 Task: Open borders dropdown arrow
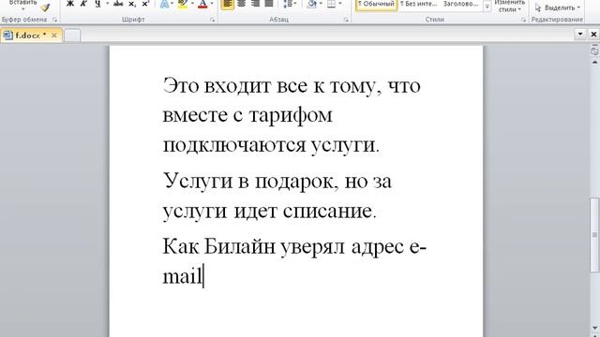[340, 4]
